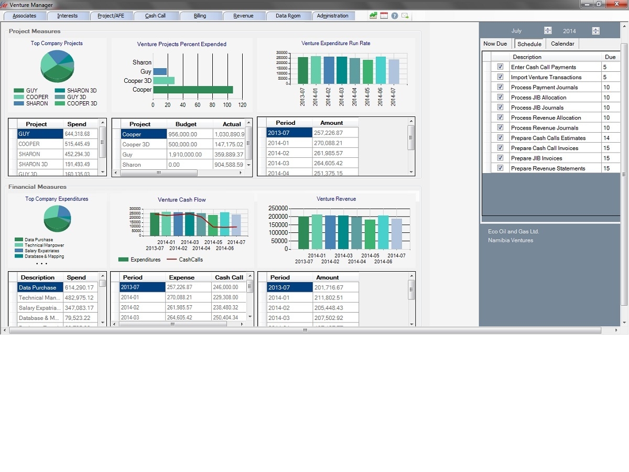Click the Cash Call column header
Viewport: 629px width, 472px height.
(x=229, y=277)
